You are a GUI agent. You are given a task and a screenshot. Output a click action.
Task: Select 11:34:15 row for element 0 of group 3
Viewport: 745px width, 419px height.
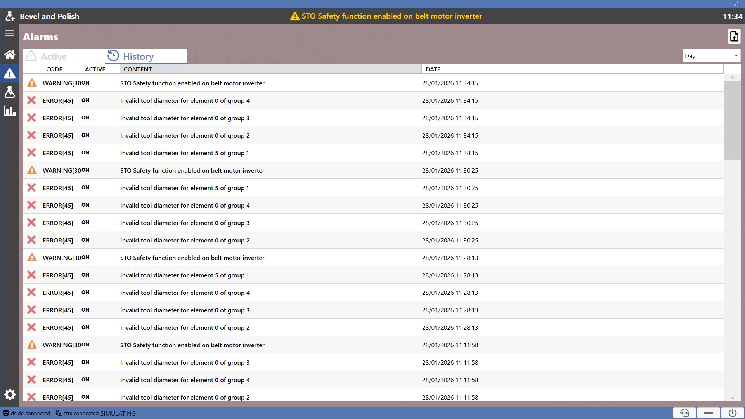[x=373, y=118]
